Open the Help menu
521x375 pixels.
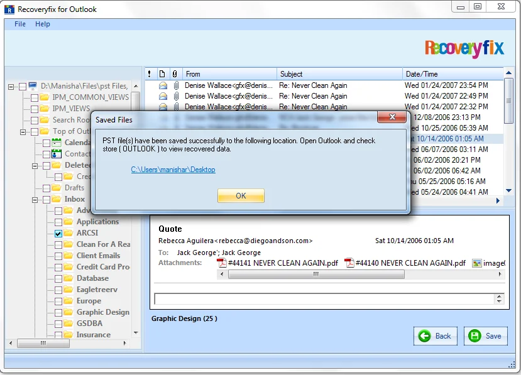(x=43, y=24)
